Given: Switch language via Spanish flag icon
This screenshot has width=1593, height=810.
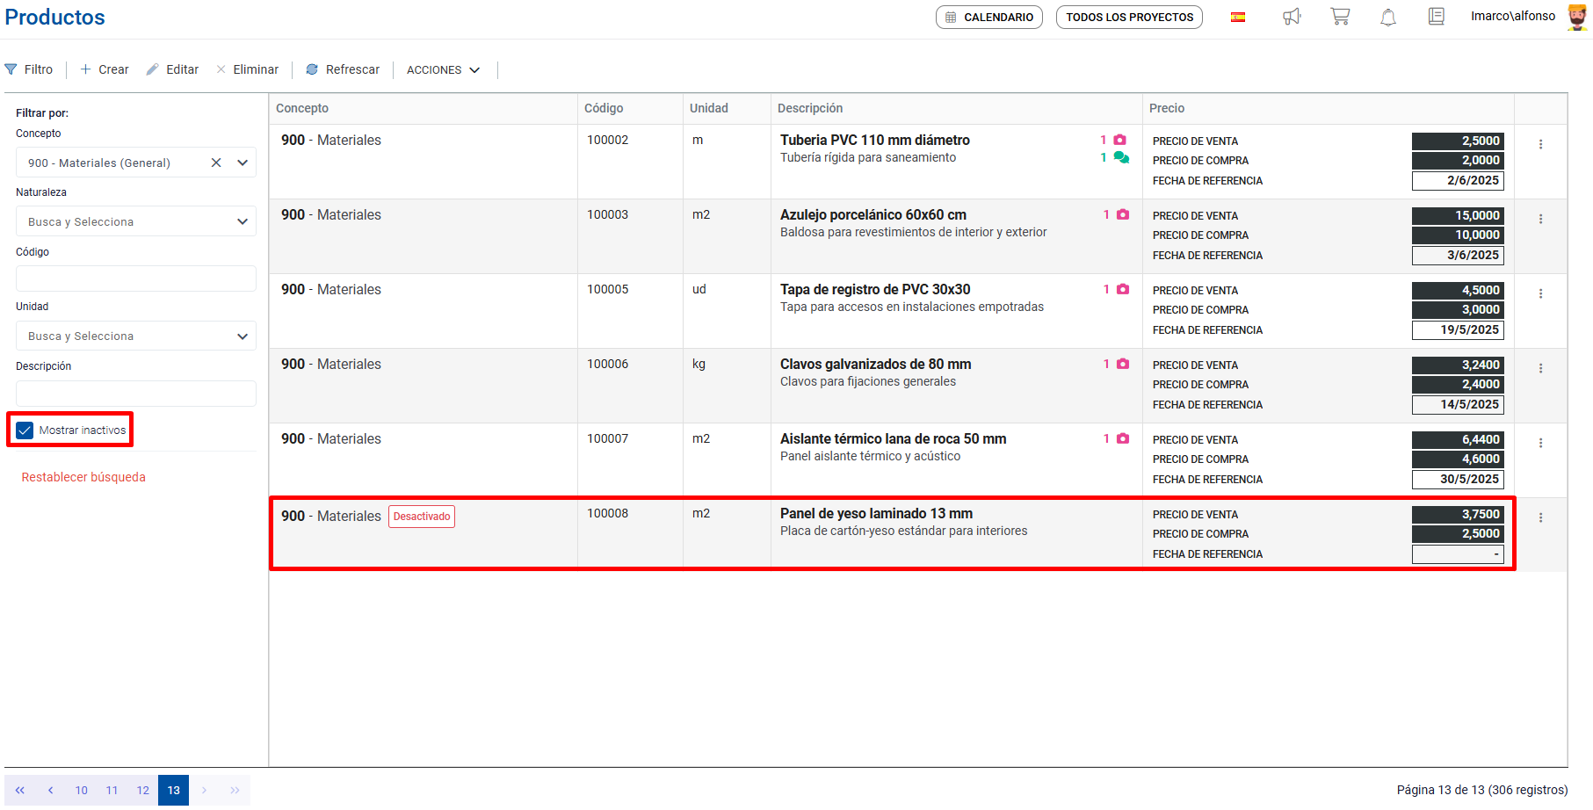Looking at the screenshot, I should pyautogui.click(x=1238, y=17).
